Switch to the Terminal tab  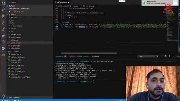[96, 56]
